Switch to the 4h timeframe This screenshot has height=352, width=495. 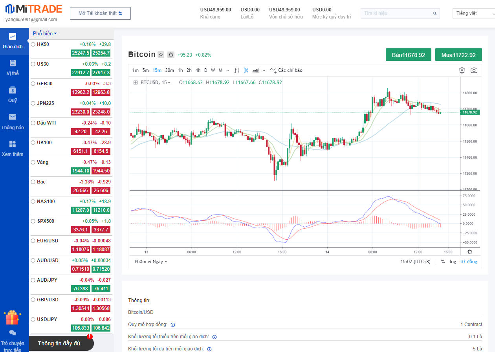pyautogui.click(x=198, y=70)
